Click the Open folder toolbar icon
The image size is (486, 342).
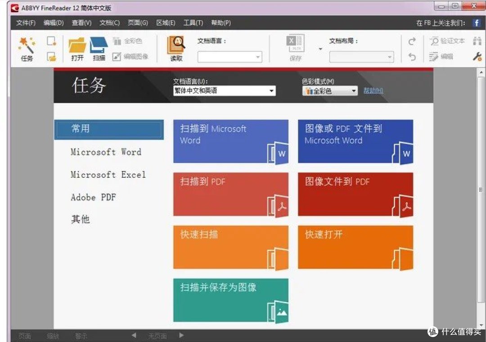click(x=77, y=49)
